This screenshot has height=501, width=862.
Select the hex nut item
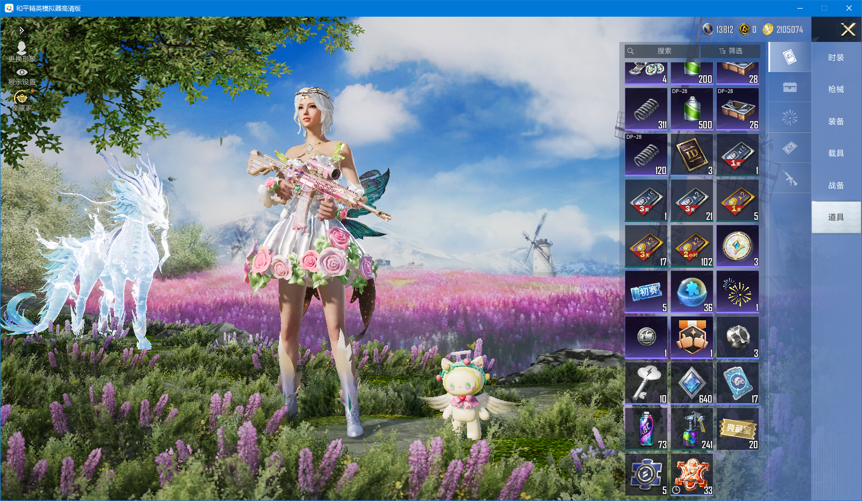(738, 338)
